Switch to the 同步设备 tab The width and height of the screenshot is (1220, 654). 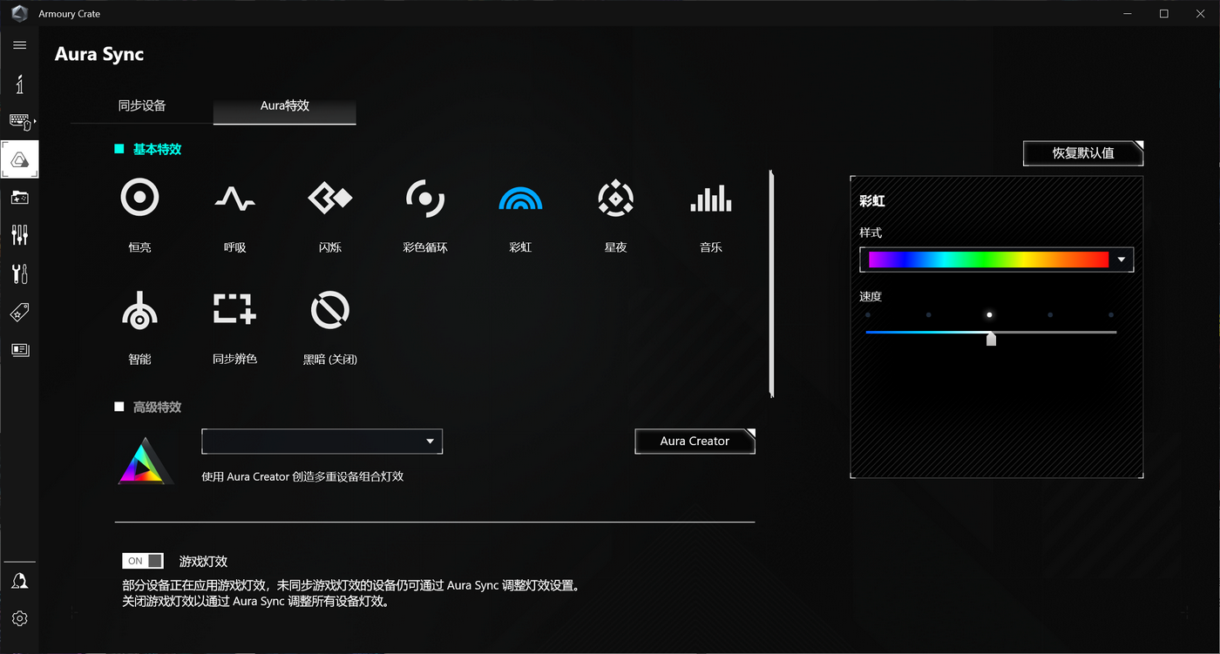tap(142, 106)
